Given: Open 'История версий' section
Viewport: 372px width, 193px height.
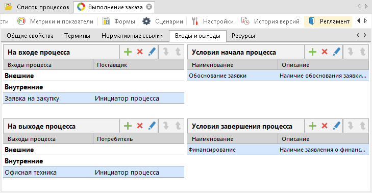Looking at the screenshot, I should pyautogui.click(x=270, y=21).
